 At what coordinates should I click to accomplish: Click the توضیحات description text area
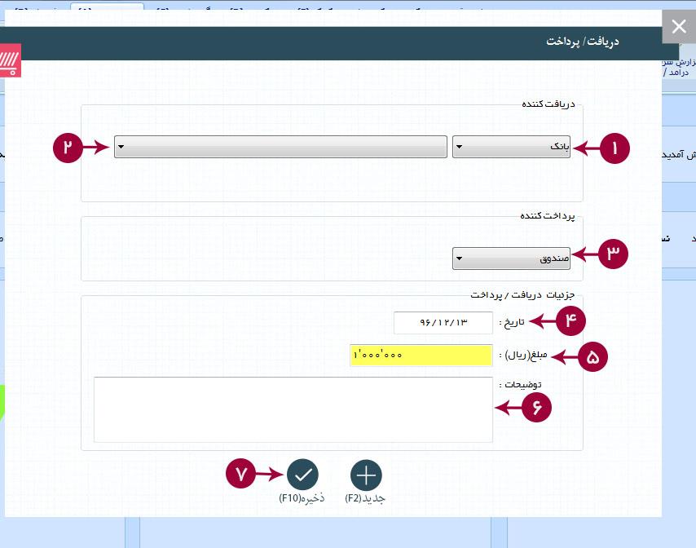[293, 409]
